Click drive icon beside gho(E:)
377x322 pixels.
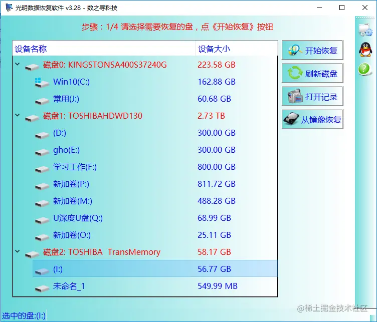pos(42,152)
